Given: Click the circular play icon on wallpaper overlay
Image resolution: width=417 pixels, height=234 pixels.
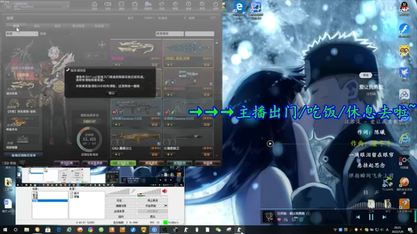Looking at the screenshot, I should pos(270,144).
